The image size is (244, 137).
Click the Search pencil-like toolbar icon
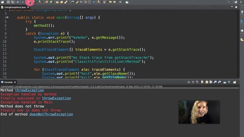(x=66, y=2)
